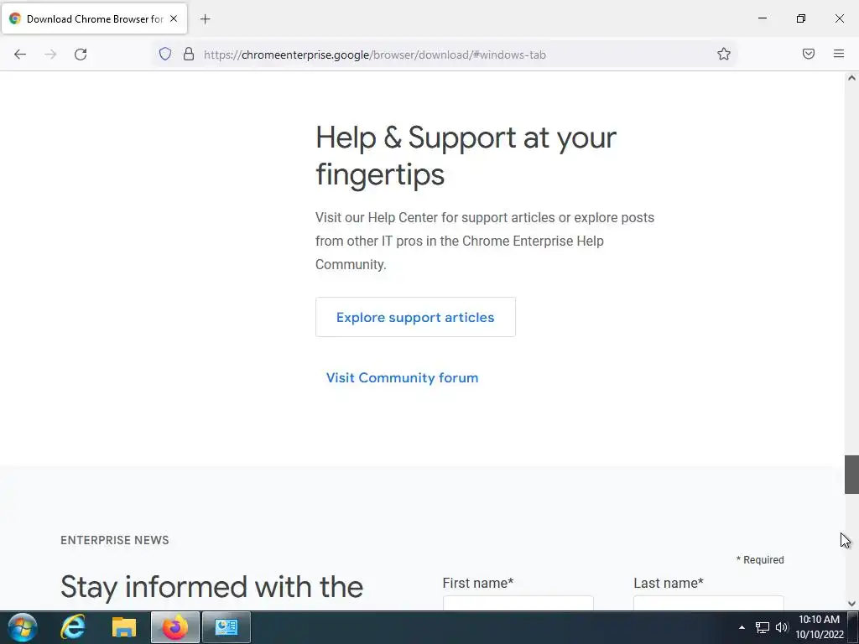The image size is (859, 644).
Task: Follow the Visit Community forum link
Action: coord(402,378)
